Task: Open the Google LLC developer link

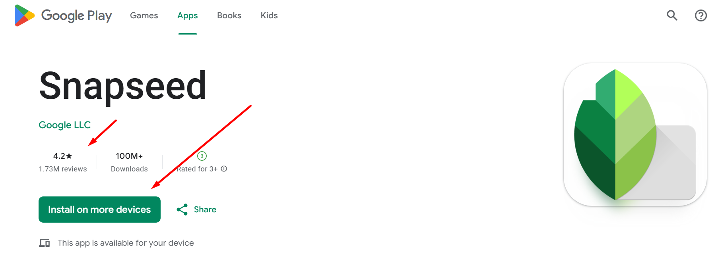Action: [65, 125]
